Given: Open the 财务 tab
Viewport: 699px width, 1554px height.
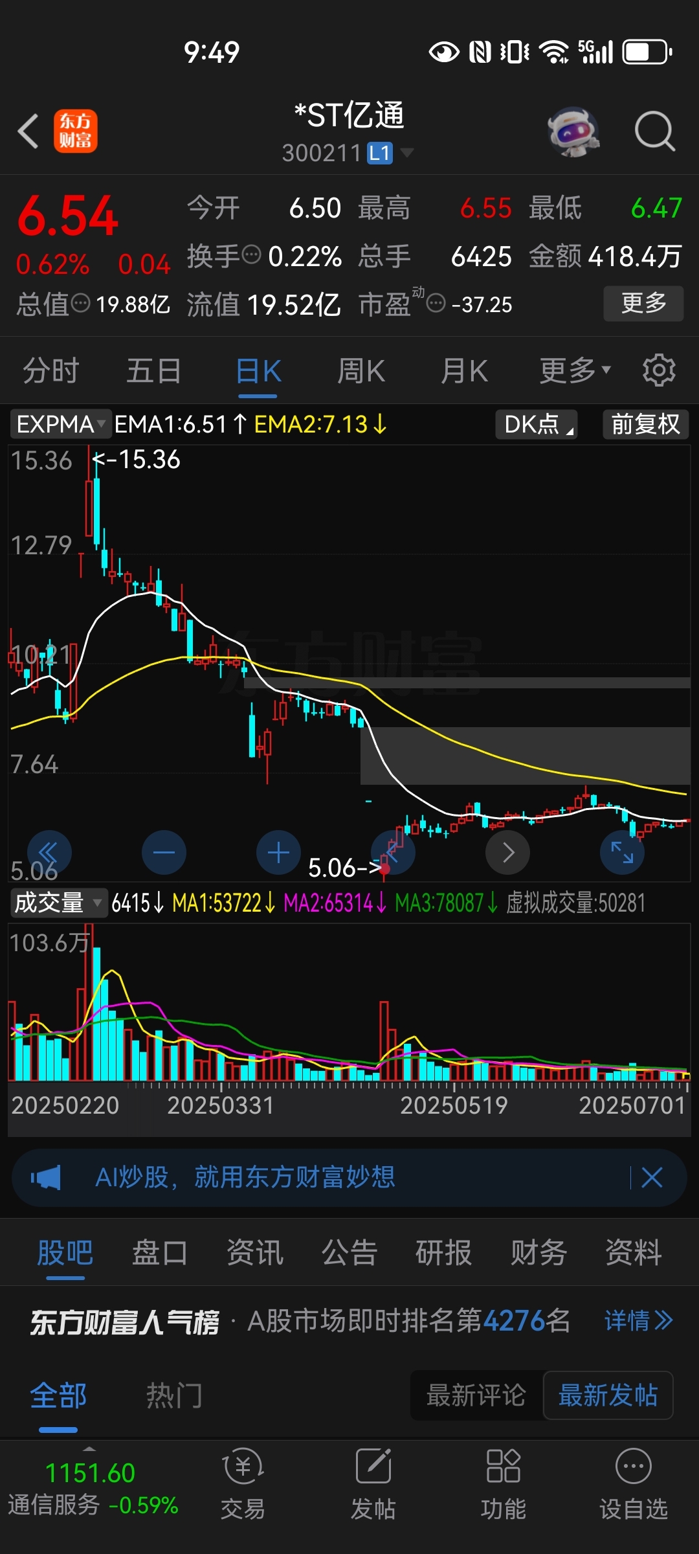Looking at the screenshot, I should [538, 1252].
